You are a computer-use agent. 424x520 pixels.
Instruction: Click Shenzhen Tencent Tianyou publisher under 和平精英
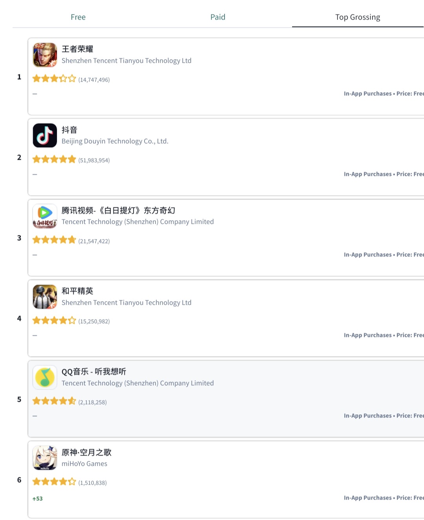coord(126,303)
